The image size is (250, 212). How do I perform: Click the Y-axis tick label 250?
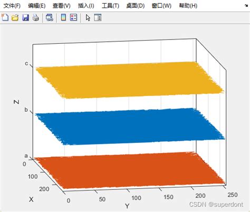coord(233,195)
